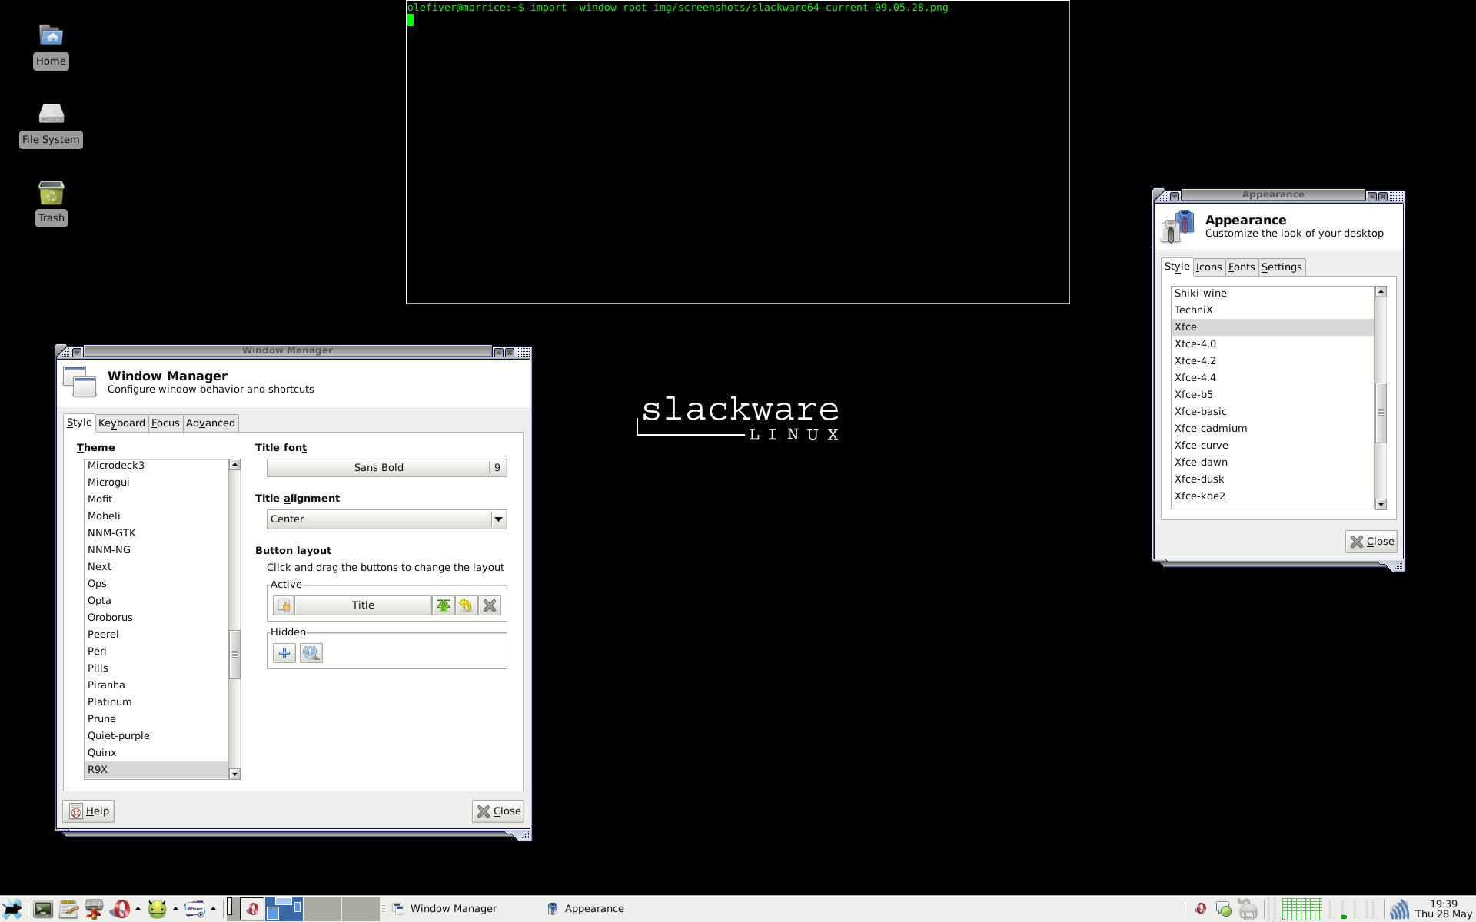Select Xfce-4.4 style in Appearance
Screen dimensions: 1476x922
click(x=1272, y=378)
